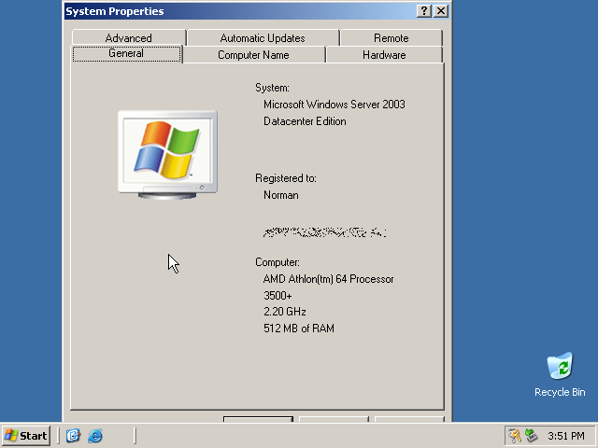Click the 'Datacenter Edition' text

[x=305, y=121]
